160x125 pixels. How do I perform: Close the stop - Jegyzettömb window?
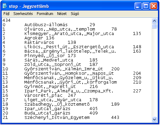(154, 6)
